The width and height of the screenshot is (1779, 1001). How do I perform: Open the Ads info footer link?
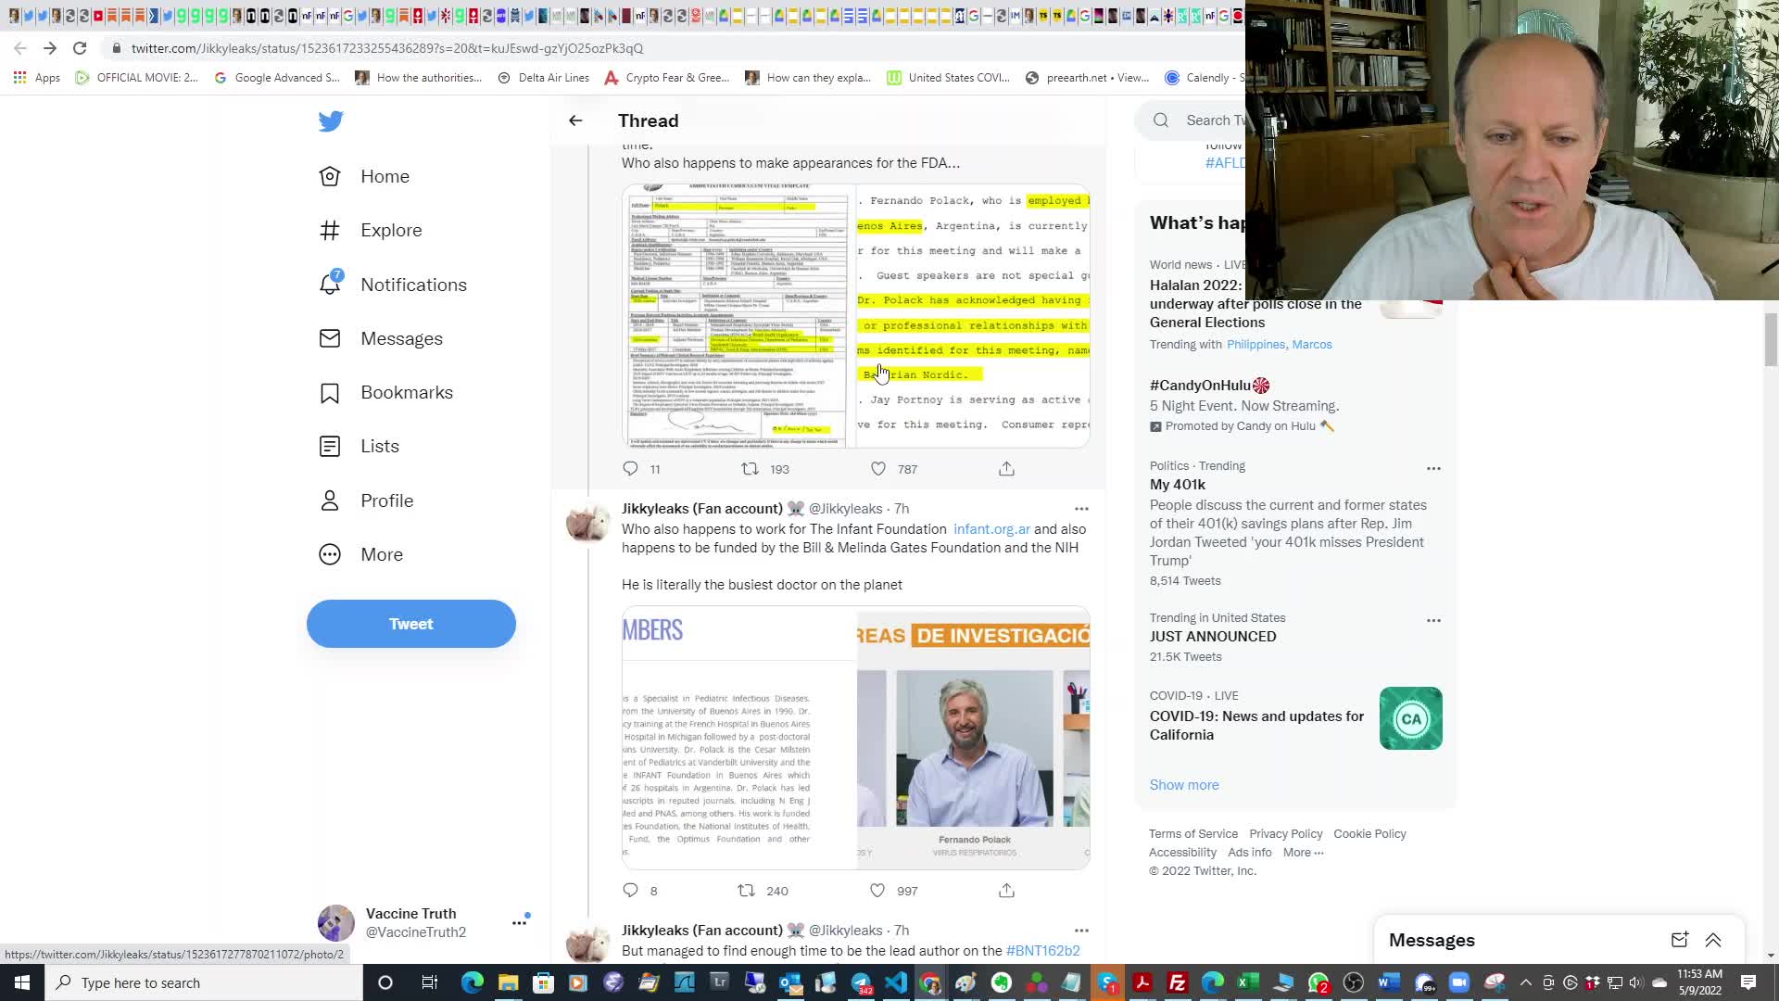coord(1249,853)
